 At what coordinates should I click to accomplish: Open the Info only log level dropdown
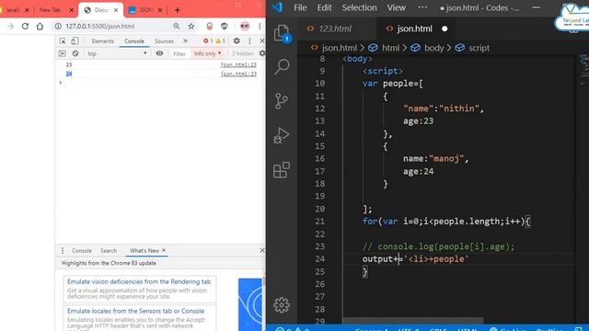tap(207, 53)
